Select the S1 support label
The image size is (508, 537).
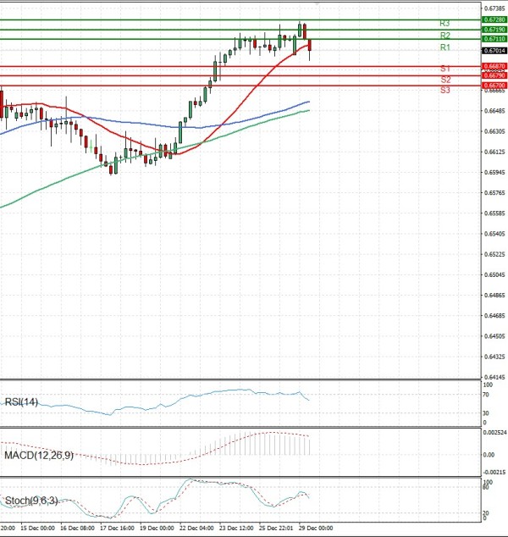click(x=444, y=68)
